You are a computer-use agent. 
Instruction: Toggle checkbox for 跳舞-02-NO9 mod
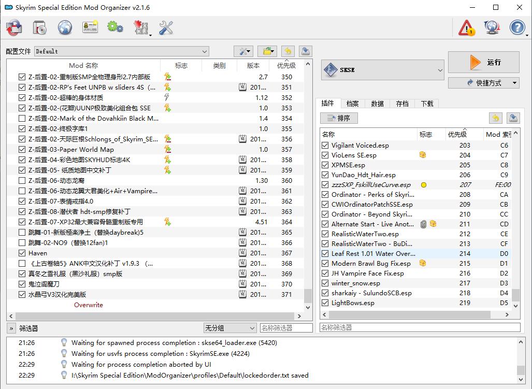point(22,242)
